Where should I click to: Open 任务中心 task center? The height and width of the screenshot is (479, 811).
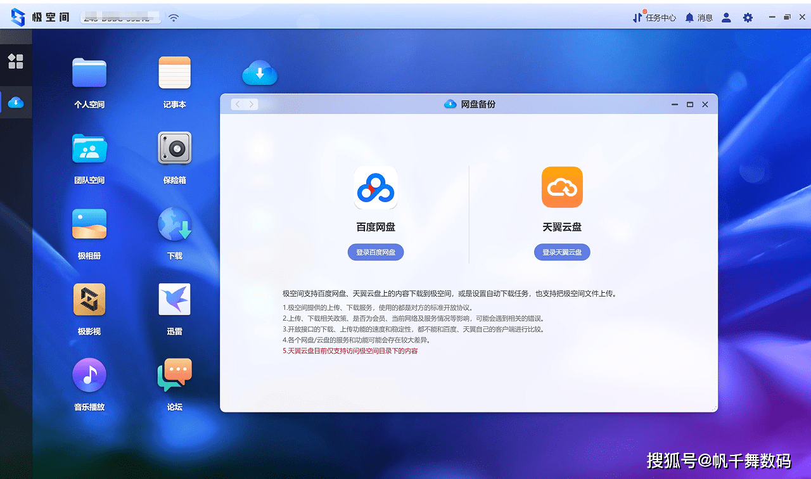(x=655, y=18)
